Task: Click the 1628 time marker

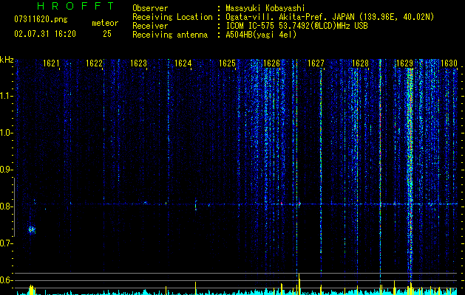Action: coord(360,63)
